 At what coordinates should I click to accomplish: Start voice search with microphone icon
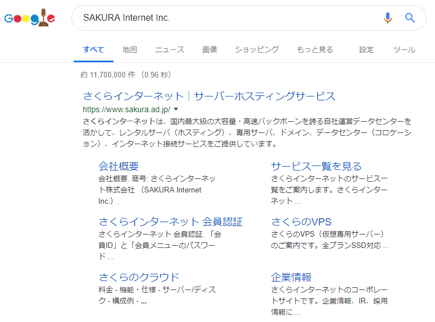[x=388, y=18]
